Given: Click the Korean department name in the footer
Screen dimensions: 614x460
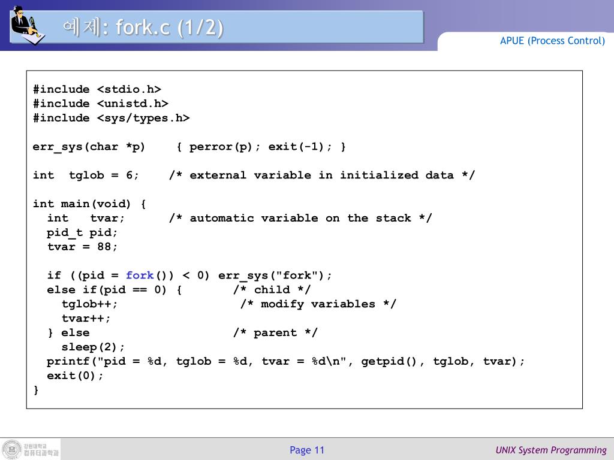Looking at the screenshot, I should [x=41, y=453].
